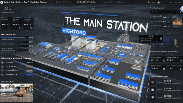Select the right oil storage tank model
Image resolution: width=183 pixels, height=103 pixels.
[91, 43]
